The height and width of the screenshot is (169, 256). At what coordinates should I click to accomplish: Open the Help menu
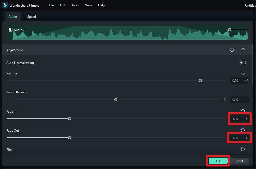(x=101, y=5)
